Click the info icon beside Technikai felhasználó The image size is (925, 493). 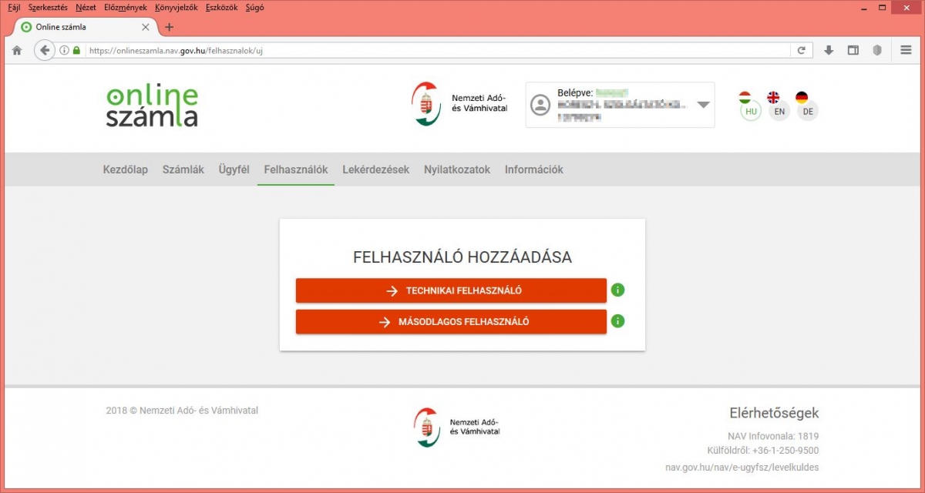[617, 290]
